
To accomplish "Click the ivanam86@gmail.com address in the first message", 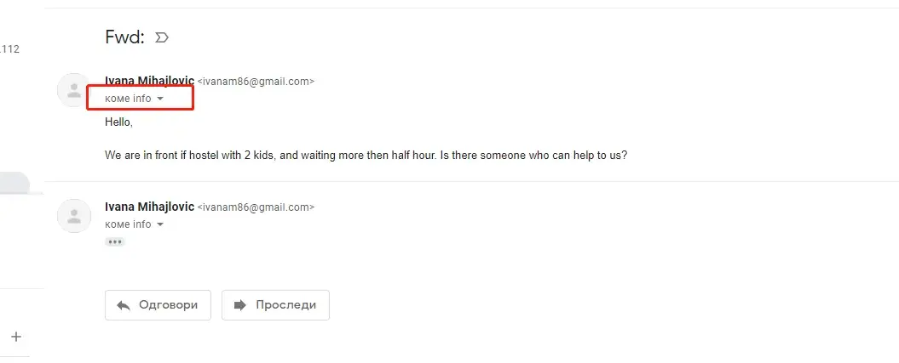I will (x=256, y=82).
